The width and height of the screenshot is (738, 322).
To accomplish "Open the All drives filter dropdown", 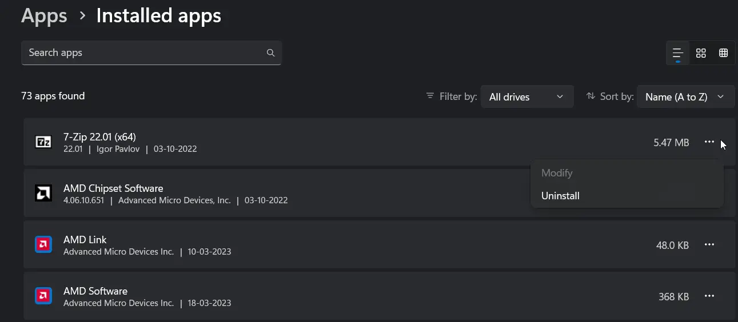I will pos(527,96).
